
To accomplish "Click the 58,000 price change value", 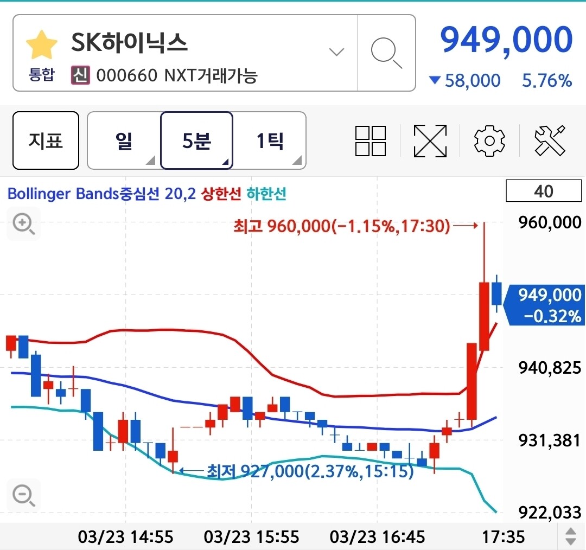I will pos(473,80).
